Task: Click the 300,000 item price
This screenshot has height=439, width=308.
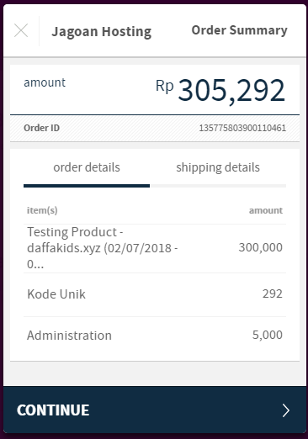Action: tap(260, 247)
